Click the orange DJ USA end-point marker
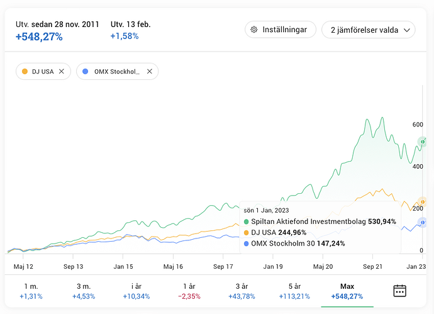Viewport: 434px width, 314px height. (423, 202)
